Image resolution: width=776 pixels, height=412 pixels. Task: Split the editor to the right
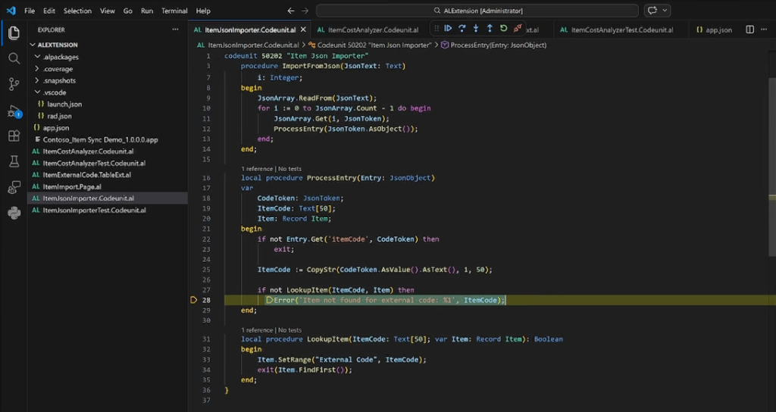pos(749,30)
